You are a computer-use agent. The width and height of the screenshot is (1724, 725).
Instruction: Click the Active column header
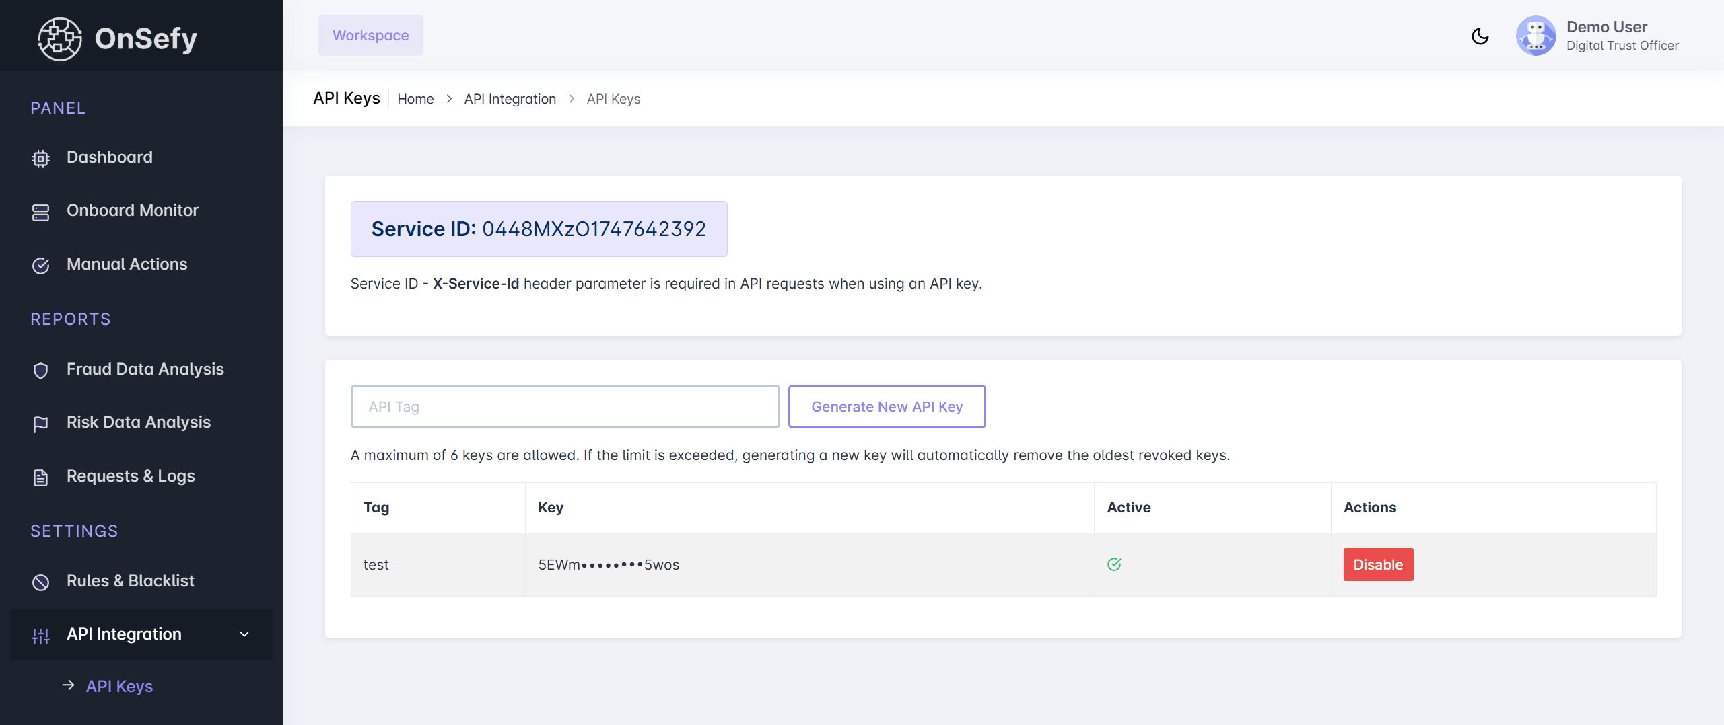[1212, 508]
